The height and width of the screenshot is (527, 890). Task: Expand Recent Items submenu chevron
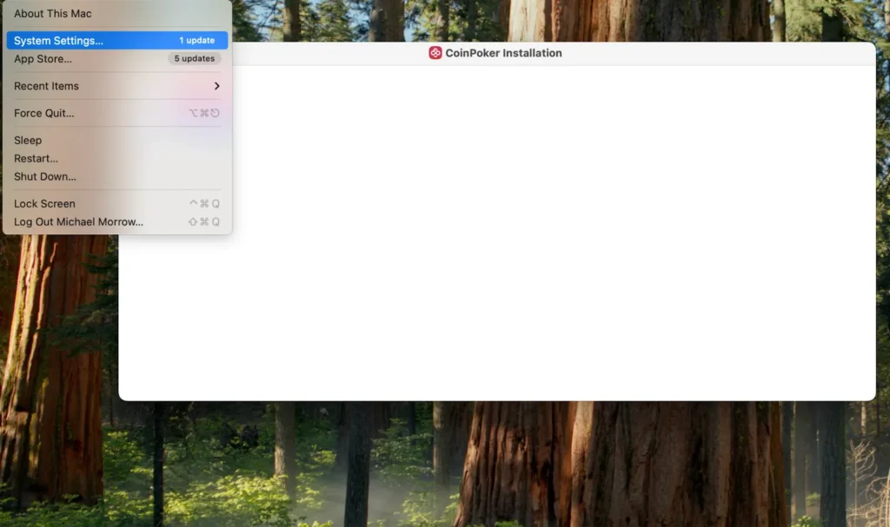(x=216, y=86)
